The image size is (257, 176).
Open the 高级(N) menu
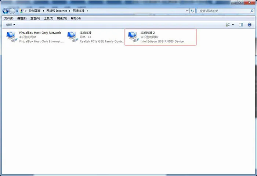(62, 18)
